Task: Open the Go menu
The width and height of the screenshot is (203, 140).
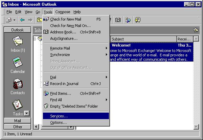Action: tap(38, 12)
